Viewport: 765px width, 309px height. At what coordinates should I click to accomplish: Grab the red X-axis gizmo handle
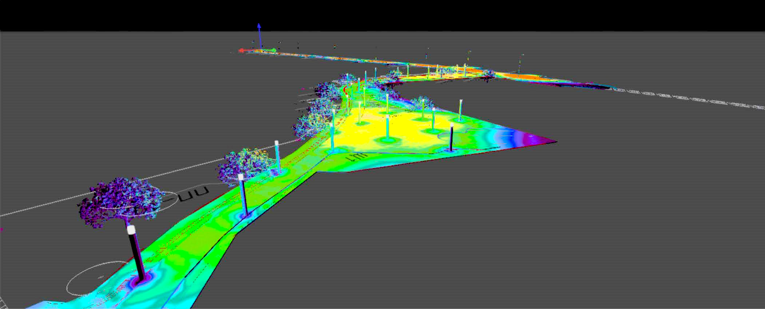(242, 51)
